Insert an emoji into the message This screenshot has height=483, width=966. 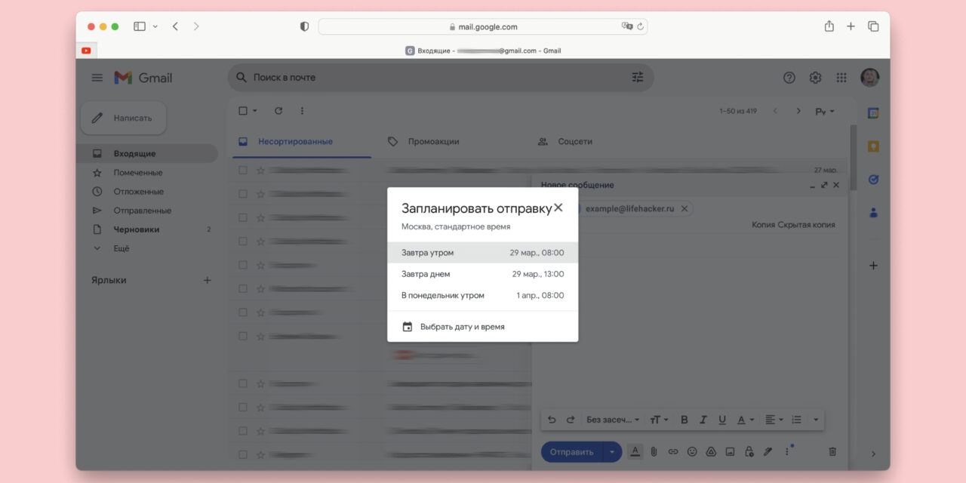(692, 451)
